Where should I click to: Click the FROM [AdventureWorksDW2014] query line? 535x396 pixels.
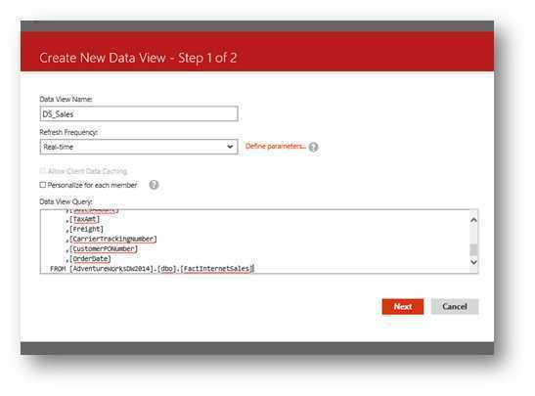(152, 269)
